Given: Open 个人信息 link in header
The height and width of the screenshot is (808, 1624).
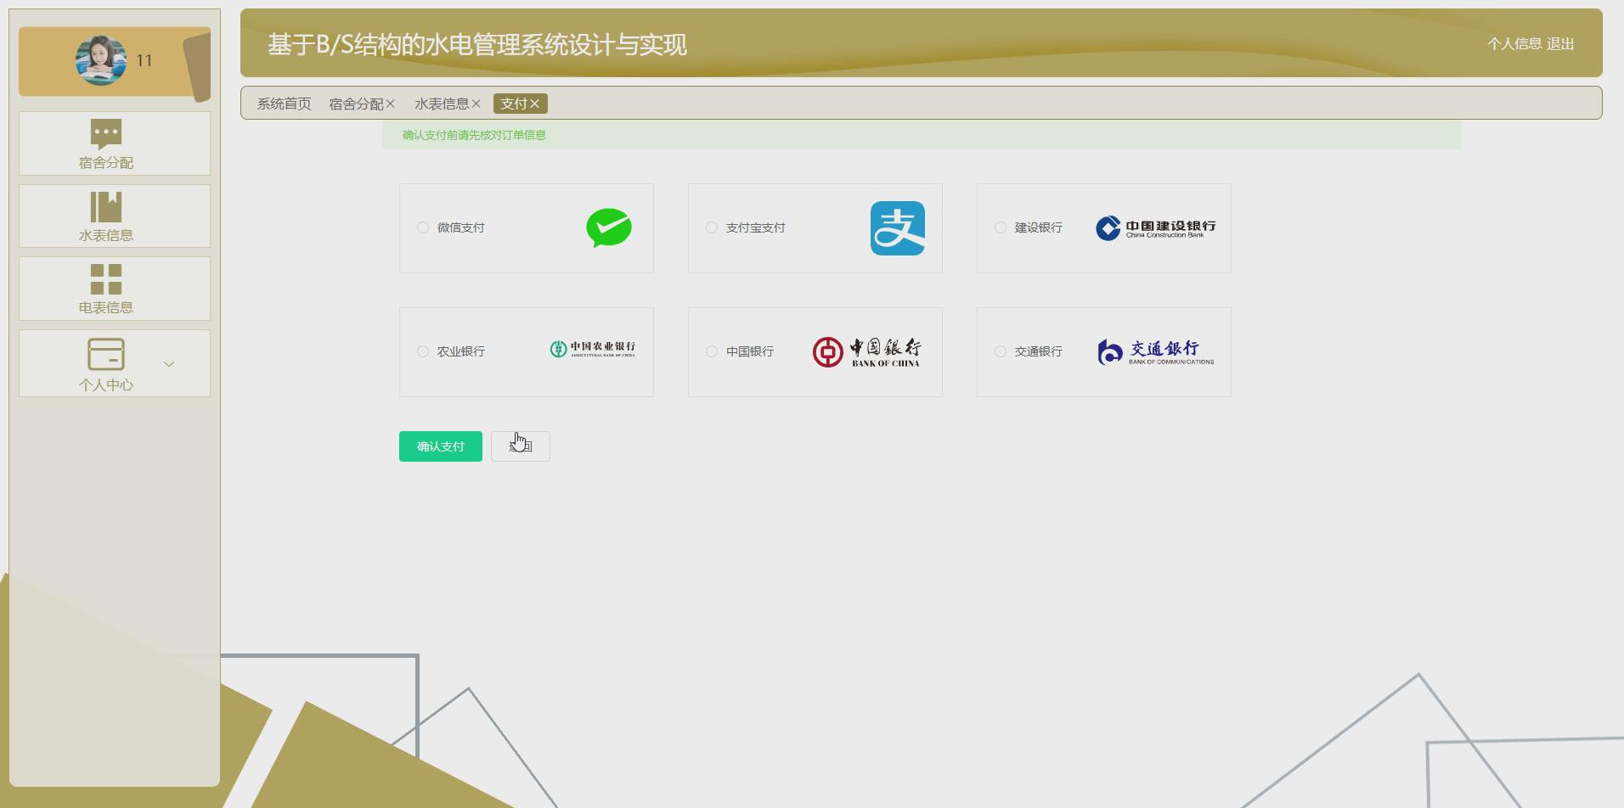Looking at the screenshot, I should [1514, 43].
